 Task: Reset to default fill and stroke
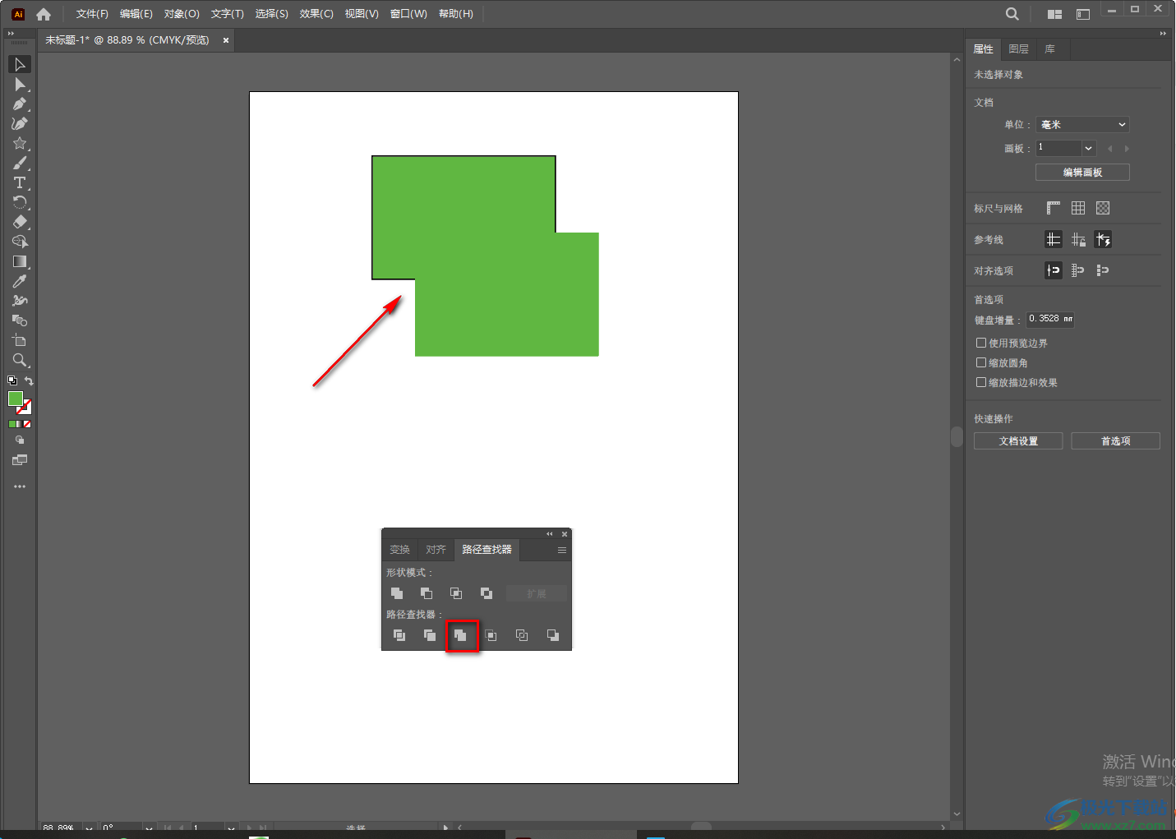click(12, 380)
